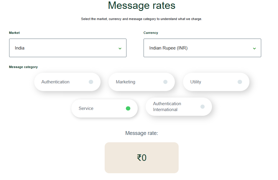The image size is (278, 180).
Task: Toggle the Utility indicator dot
Action: 240,82
